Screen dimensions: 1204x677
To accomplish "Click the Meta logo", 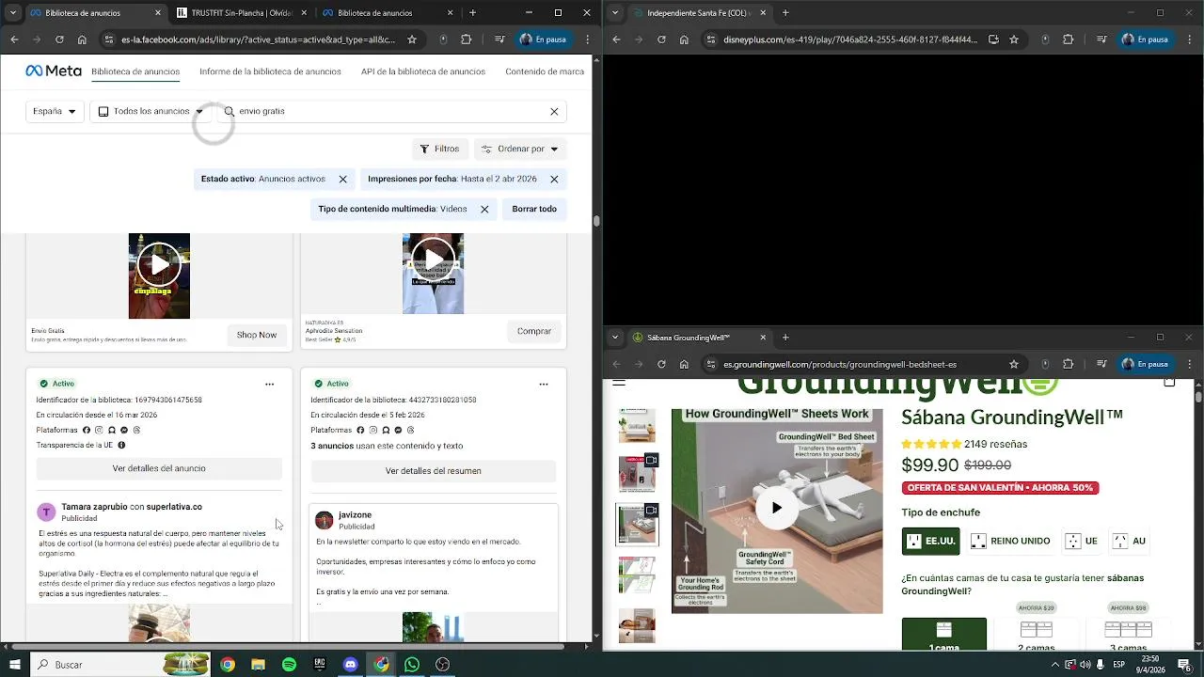I will point(53,71).
